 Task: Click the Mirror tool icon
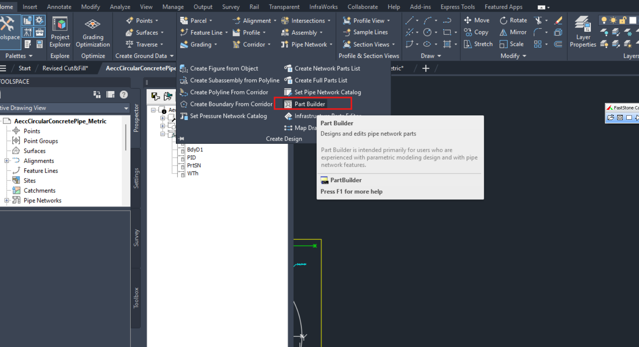pos(504,32)
